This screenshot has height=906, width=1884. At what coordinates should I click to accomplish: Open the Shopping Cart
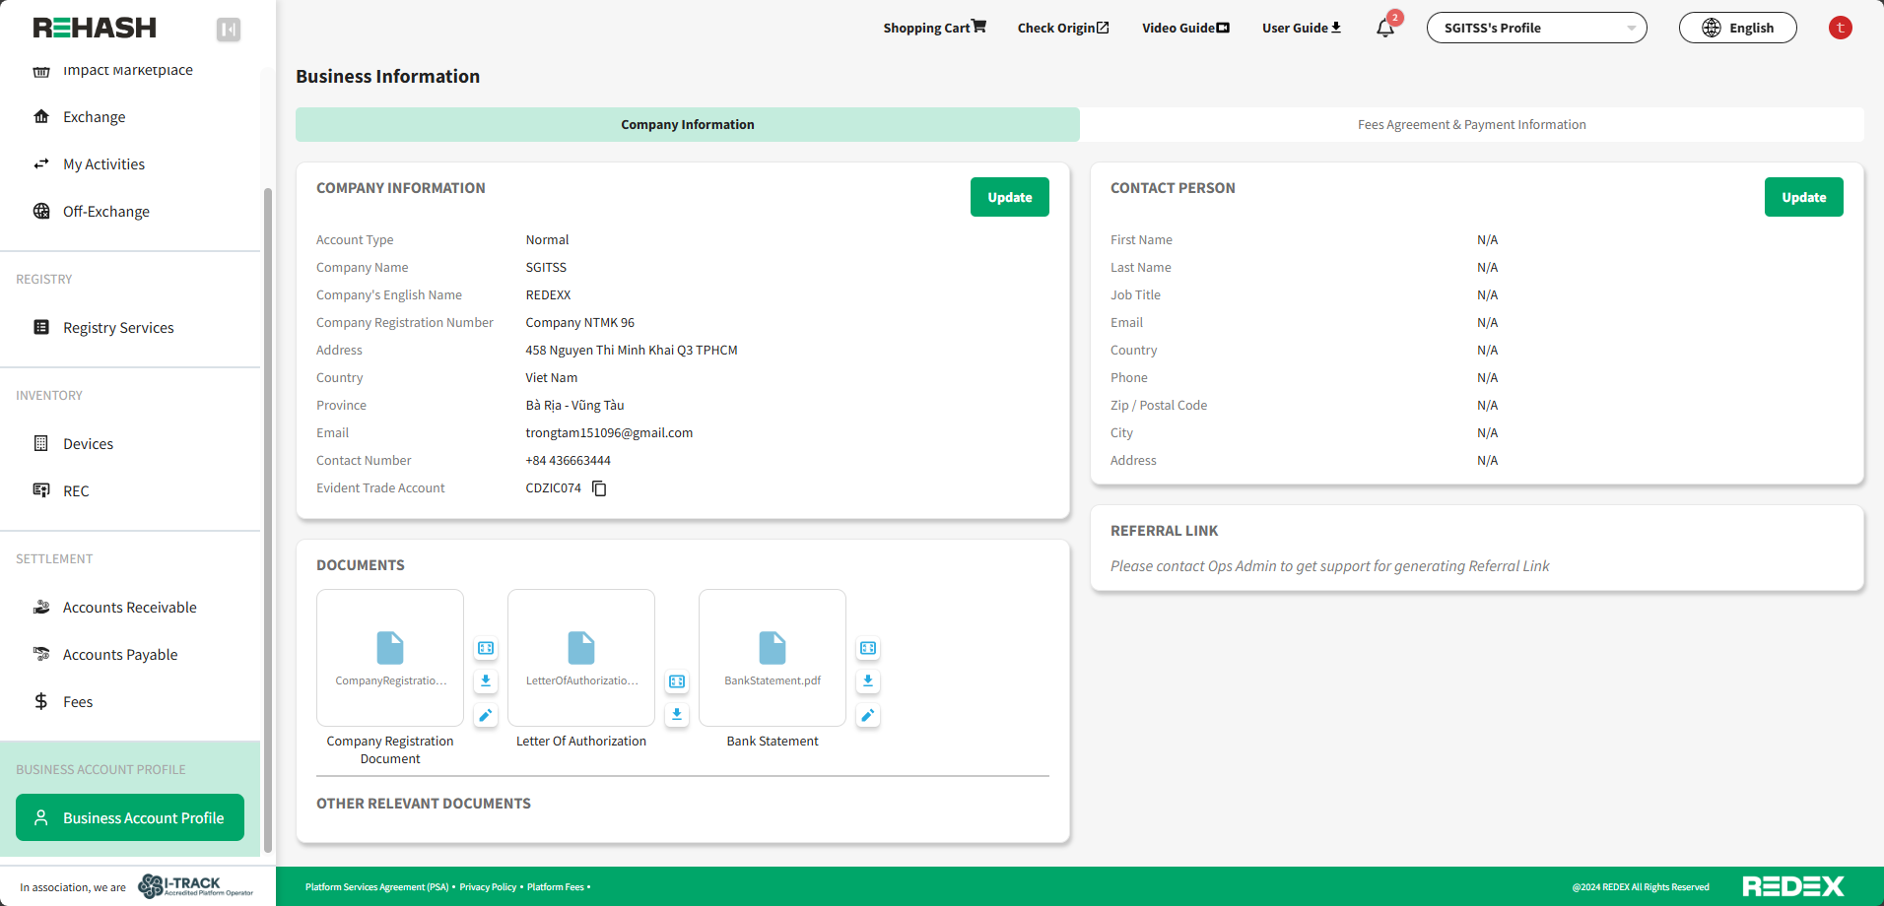934,28
